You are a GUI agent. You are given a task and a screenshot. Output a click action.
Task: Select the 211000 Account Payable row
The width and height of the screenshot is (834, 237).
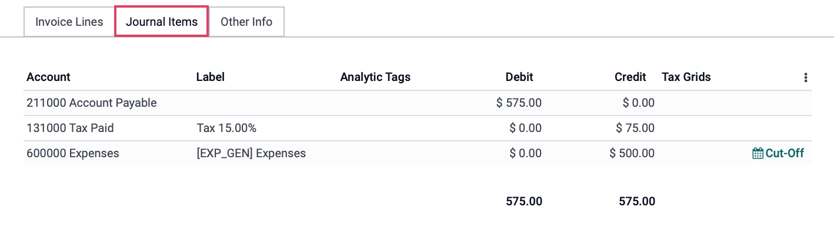coord(418,103)
